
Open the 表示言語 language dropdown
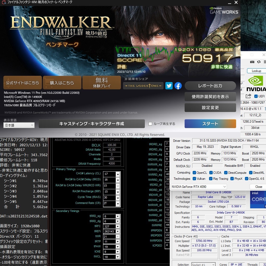click(x=19, y=125)
